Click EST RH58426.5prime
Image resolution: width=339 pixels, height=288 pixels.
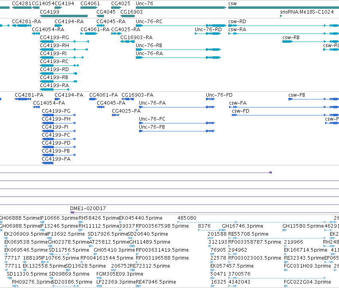coord(99,218)
